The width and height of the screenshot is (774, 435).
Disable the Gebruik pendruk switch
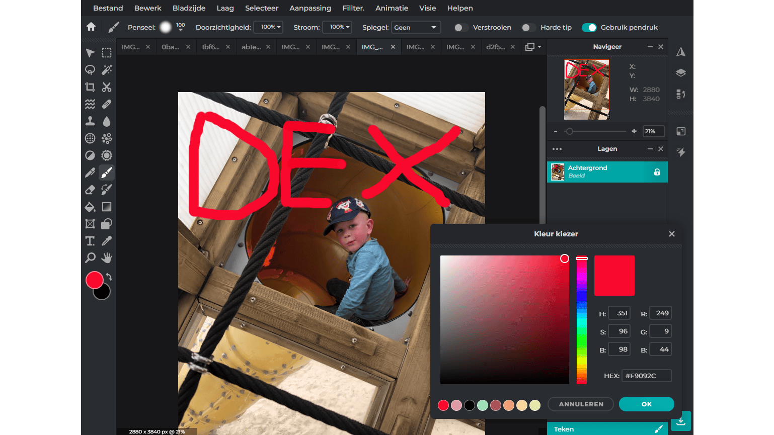click(x=589, y=28)
